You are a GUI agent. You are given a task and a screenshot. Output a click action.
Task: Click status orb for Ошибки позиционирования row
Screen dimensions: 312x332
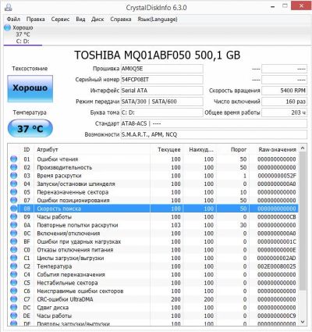tap(14, 200)
